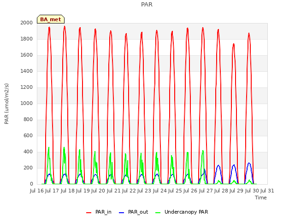Click the Jul 19 x-axis label
This screenshot has width=295, height=221.
83,191
